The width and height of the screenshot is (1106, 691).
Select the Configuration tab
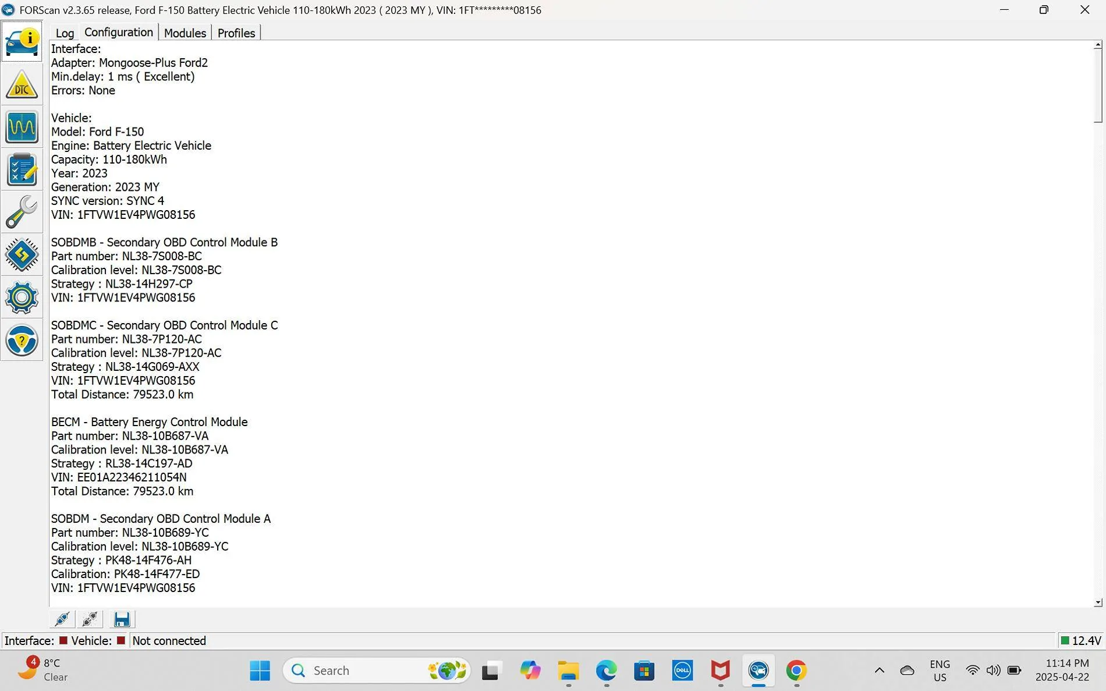point(118,33)
